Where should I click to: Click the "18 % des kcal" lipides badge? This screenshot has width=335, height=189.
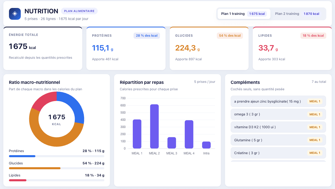(313, 36)
